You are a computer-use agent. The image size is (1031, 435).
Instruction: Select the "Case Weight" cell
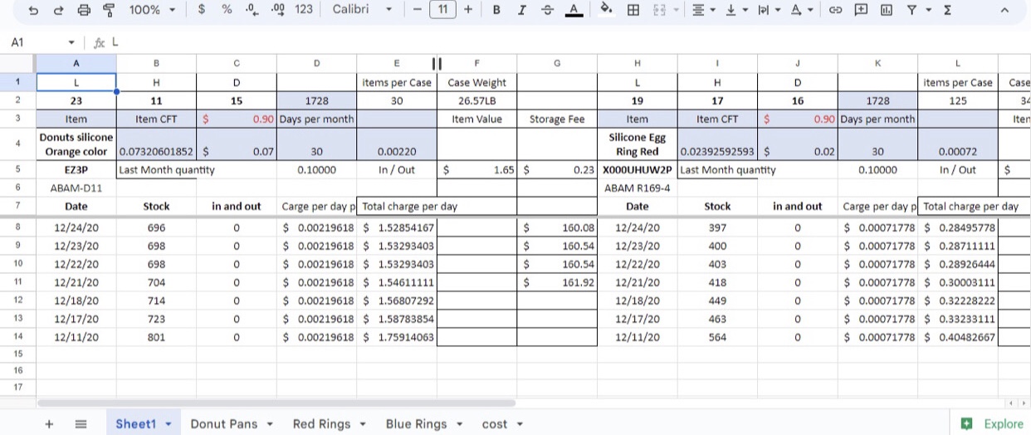(x=476, y=82)
